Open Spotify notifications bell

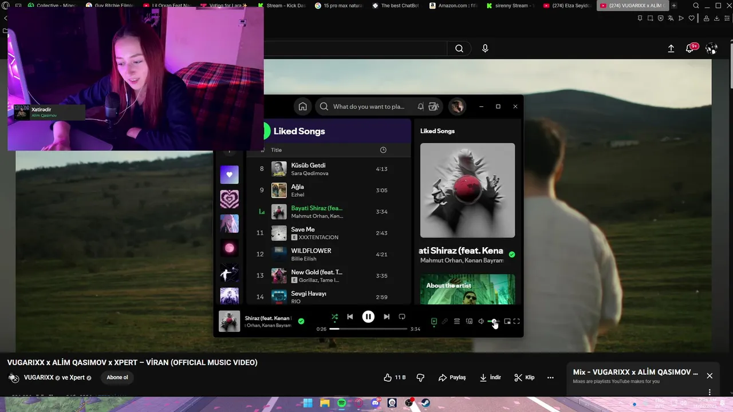(421, 106)
